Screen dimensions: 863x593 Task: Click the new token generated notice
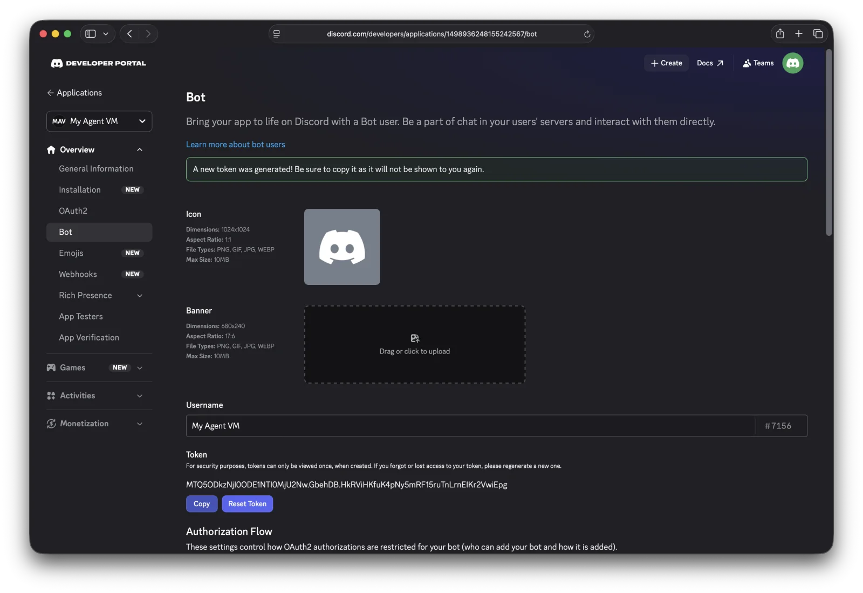click(497, 169)
